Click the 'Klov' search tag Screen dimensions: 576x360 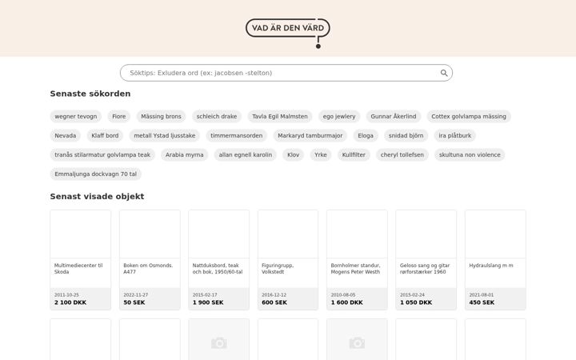pos(293,154)
